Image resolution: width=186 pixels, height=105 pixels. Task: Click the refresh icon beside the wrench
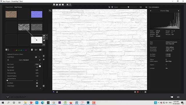pyautogui.click(x=70, y=5)
